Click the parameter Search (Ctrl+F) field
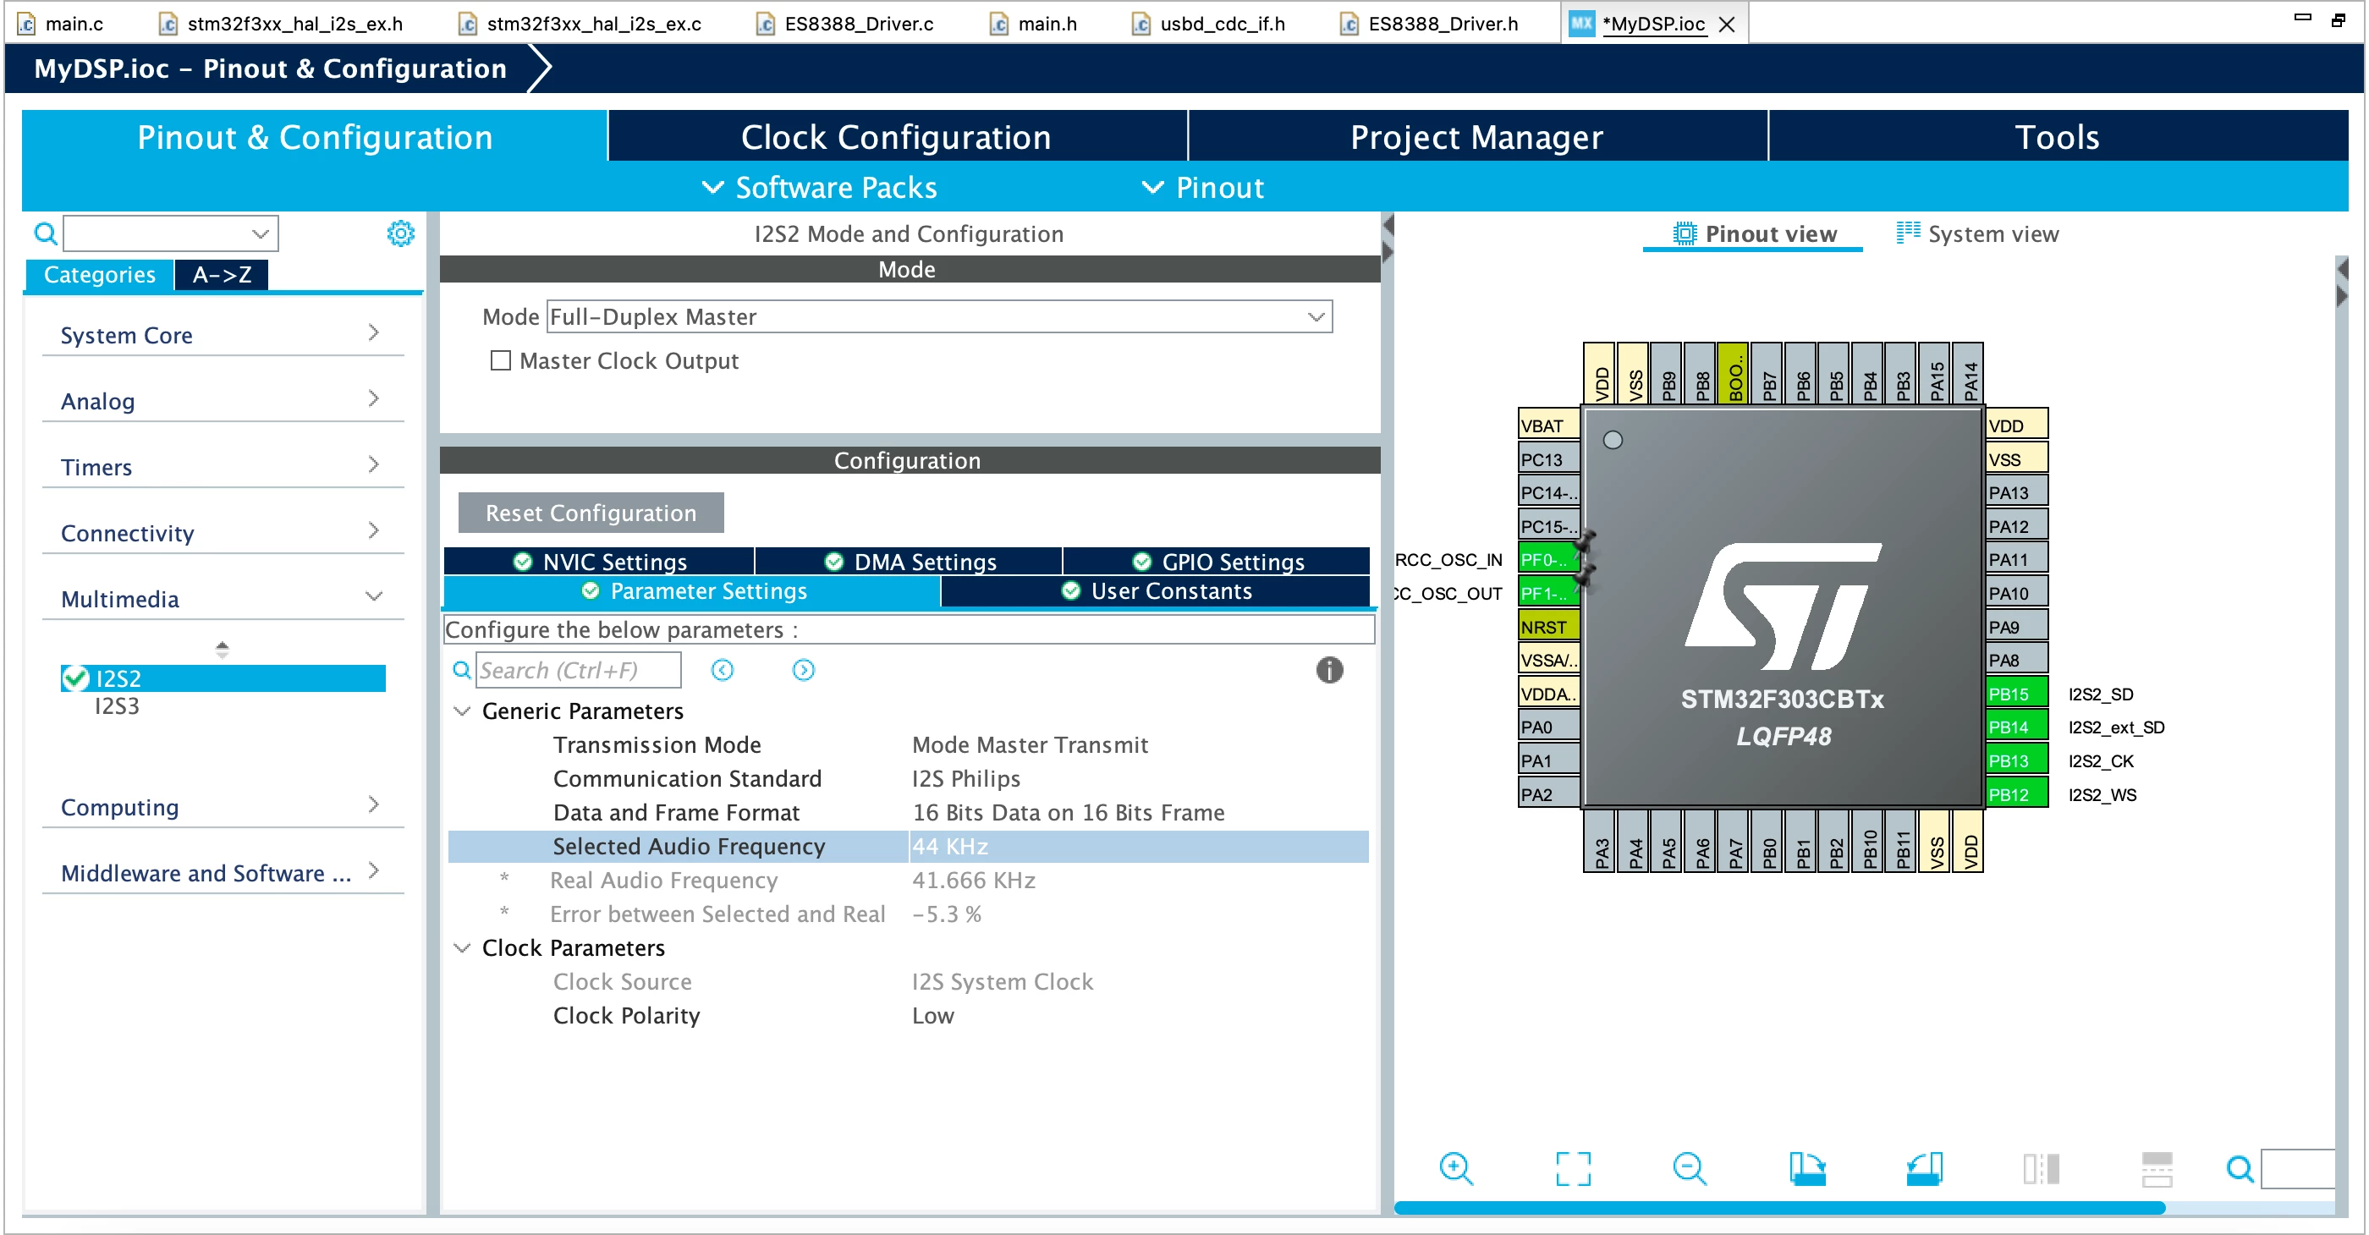Viewport: 2369px width, 1235px height. point(579,671)
